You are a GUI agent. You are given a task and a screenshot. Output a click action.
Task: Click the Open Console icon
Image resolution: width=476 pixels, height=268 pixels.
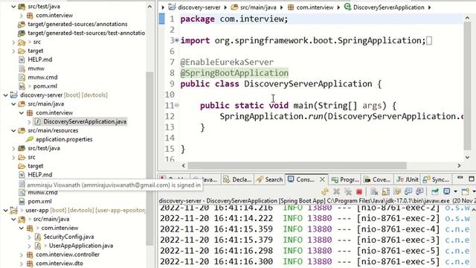point(465,191)
